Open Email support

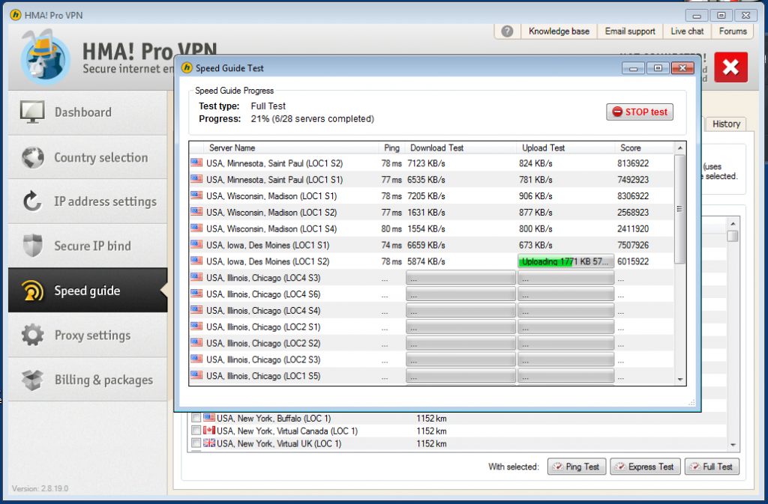tap(630, 31)
